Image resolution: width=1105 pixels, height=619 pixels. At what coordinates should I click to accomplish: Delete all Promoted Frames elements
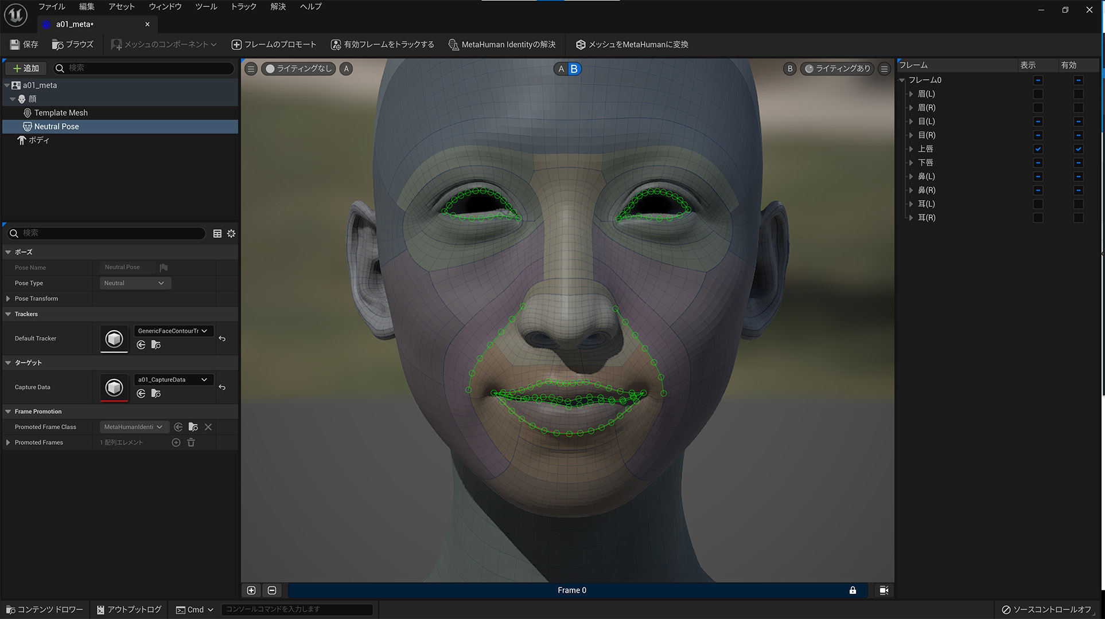coord(191,442)
